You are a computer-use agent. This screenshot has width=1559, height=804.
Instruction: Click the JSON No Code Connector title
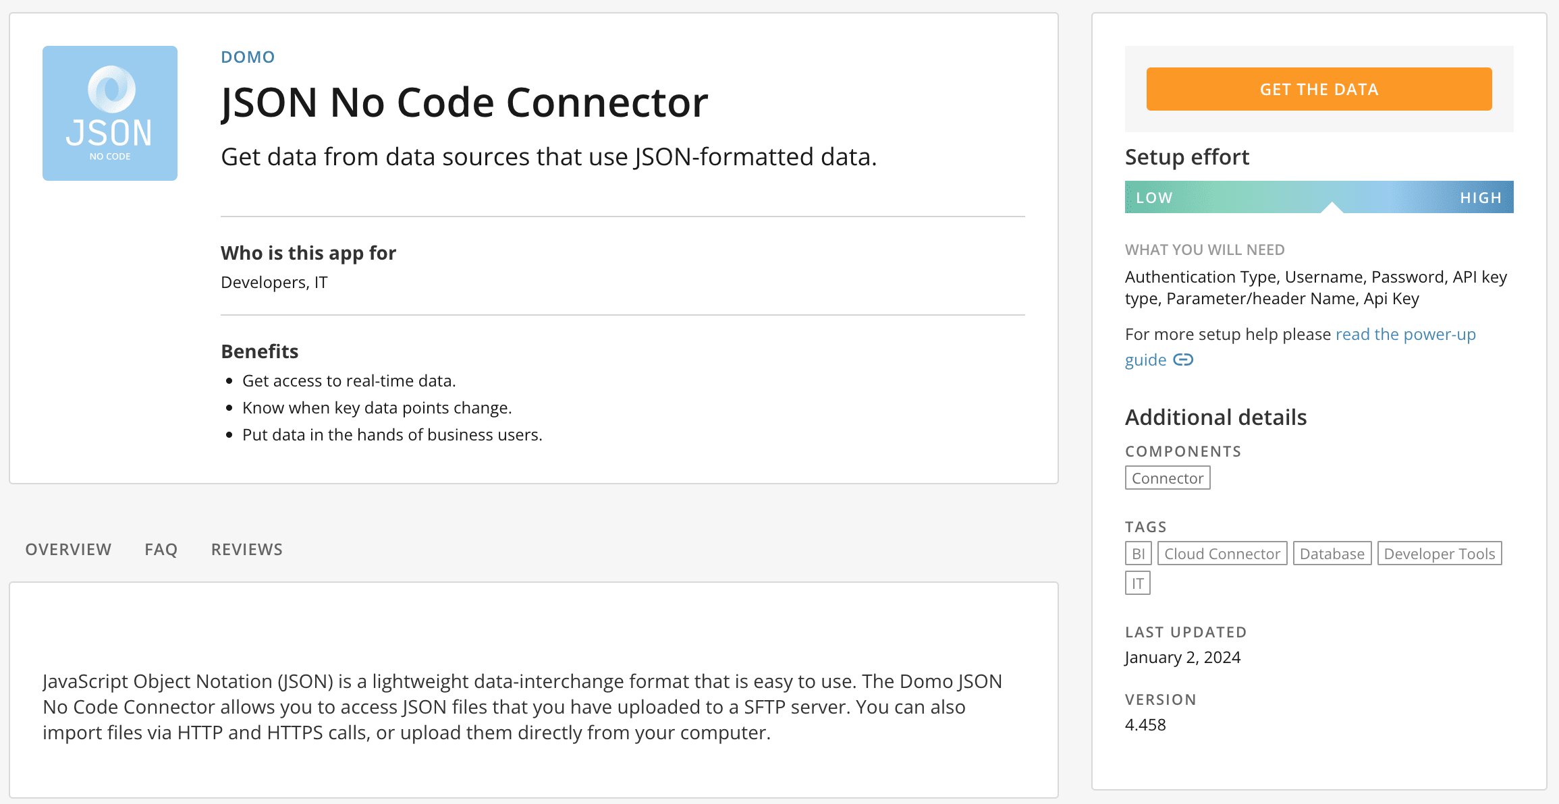click(x=464, y=103)
